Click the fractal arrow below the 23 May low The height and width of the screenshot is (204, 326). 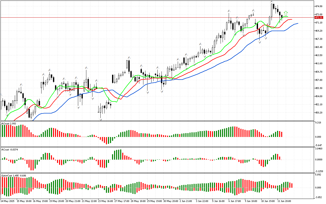click(x=101, y=119)
